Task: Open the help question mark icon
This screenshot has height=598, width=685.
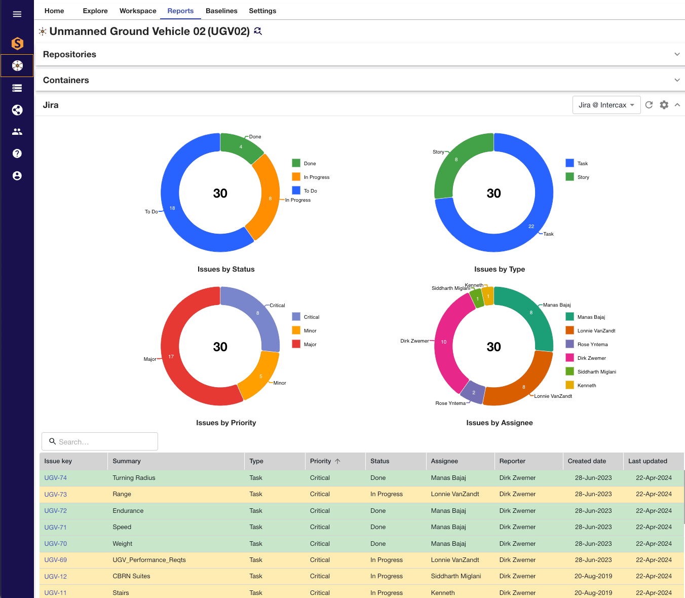Action: click(x=17, y=154)
